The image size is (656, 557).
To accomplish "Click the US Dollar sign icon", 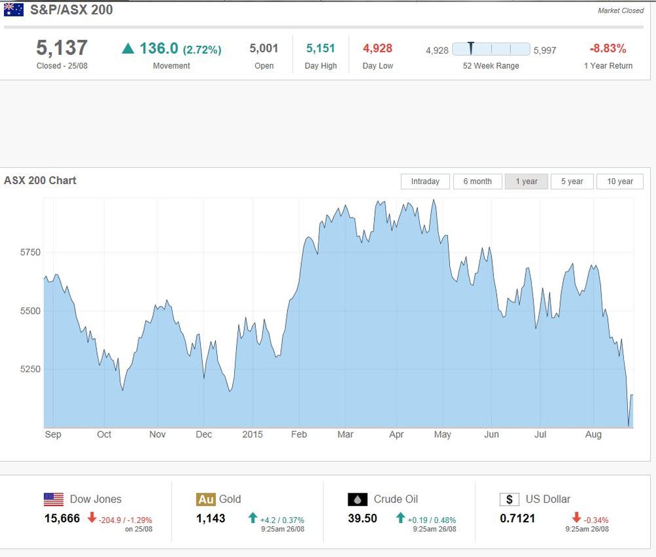I will pos(510,499).
